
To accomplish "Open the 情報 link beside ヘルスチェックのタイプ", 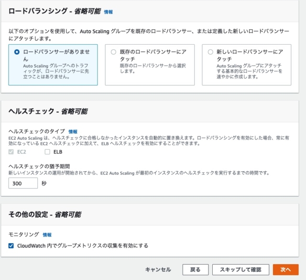I will click(x=73, y=132).
